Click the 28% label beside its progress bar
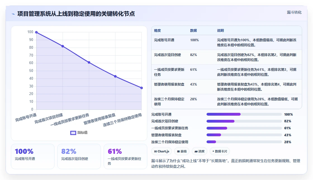 tap(288, 142)
